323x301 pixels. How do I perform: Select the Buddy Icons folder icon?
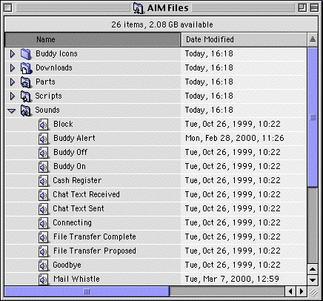(x=26, y=54)
